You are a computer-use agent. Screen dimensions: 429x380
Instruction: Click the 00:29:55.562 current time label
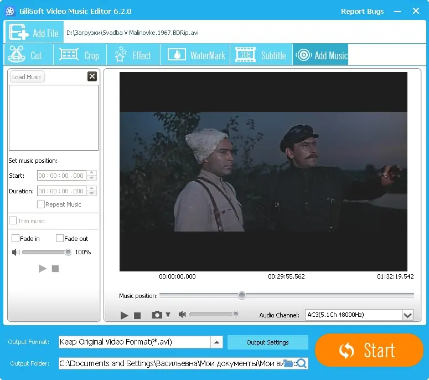tap(286, 276)
